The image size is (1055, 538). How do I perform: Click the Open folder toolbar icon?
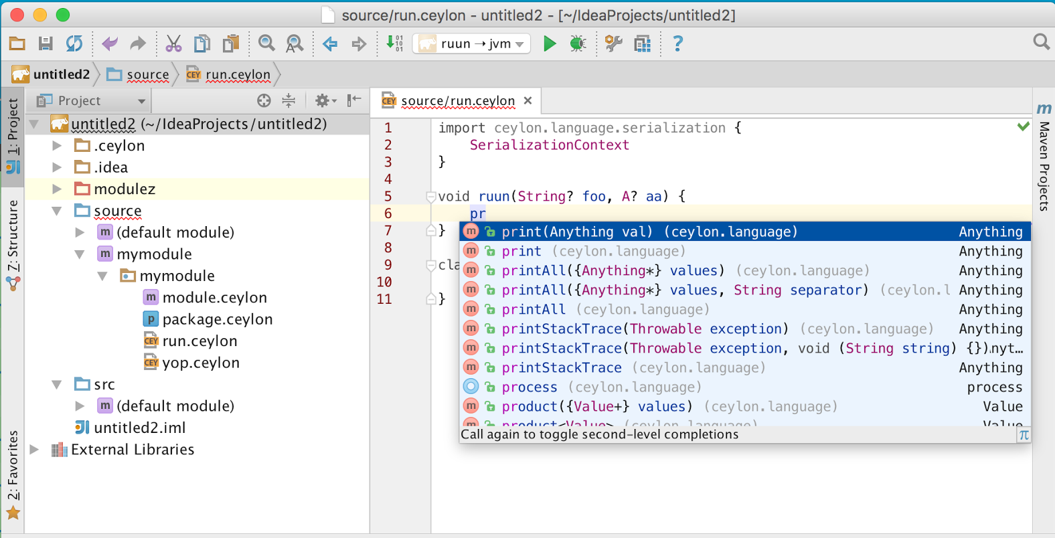tap(17, 44)
